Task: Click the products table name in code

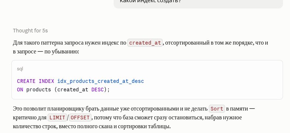Action: pyautogui.click(x=38, y=90)
